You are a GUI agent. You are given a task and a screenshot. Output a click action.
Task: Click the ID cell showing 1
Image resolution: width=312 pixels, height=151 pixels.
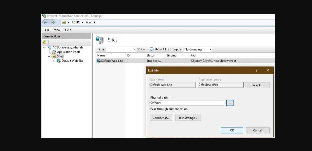pyautogui.click(x=128, y=61)
